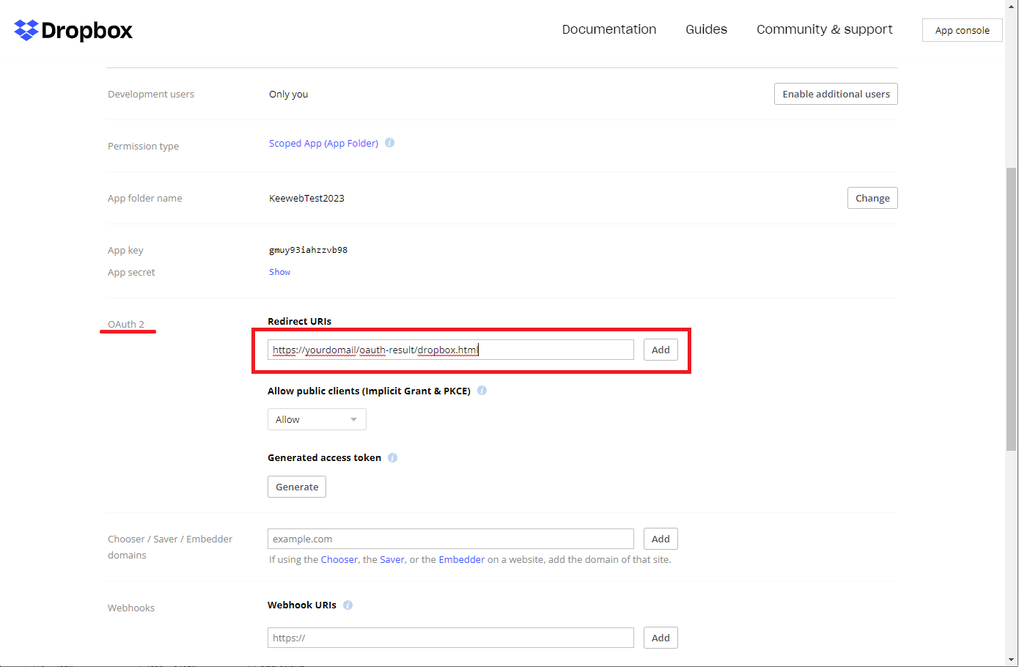
Task: Open Community & support menu
Action: tap(825, 29)
